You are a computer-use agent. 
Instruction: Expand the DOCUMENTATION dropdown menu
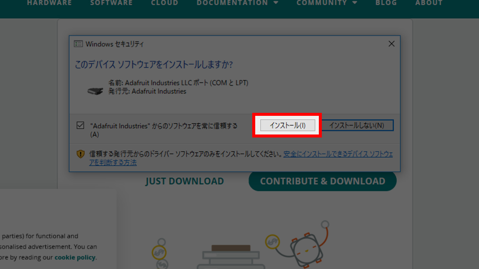point(238,3)
